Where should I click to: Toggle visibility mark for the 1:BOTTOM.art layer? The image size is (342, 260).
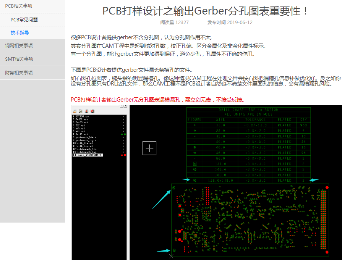click(123, 116)
